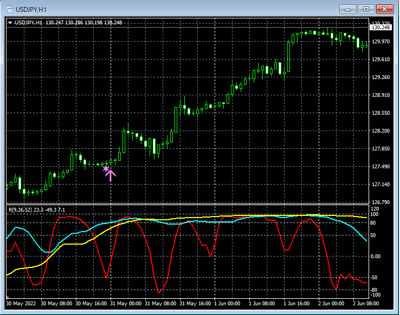This screenshot has width=400, height=315.
Task: Select the pink up arrow signal
Action: (x=111, y=174)
